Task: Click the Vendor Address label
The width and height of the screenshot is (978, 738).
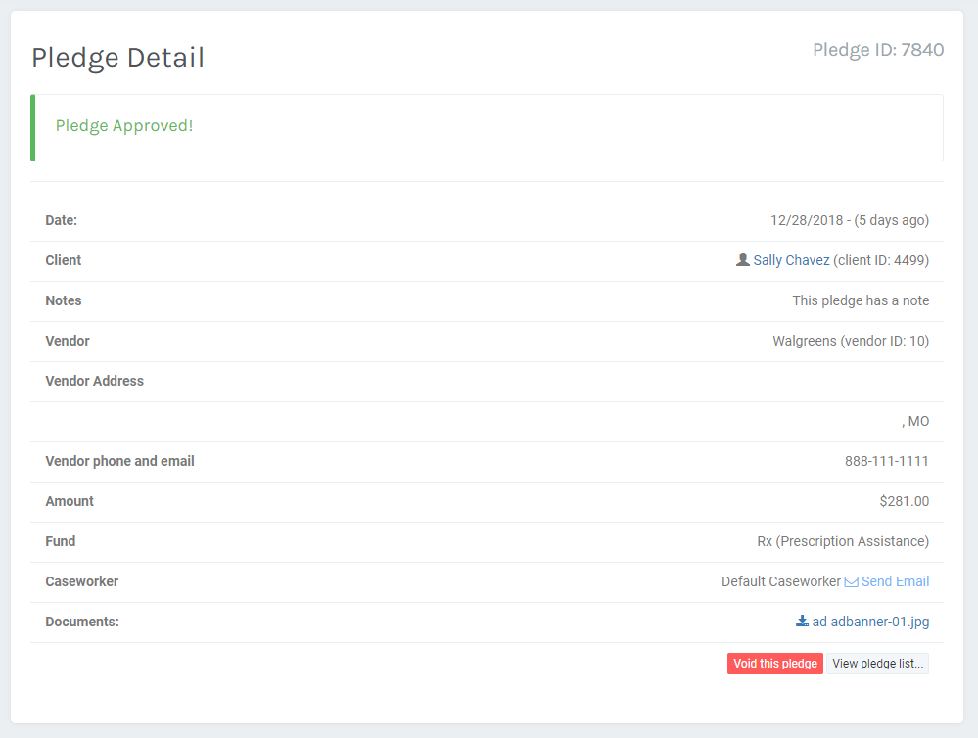Action: tap(94, 381)
